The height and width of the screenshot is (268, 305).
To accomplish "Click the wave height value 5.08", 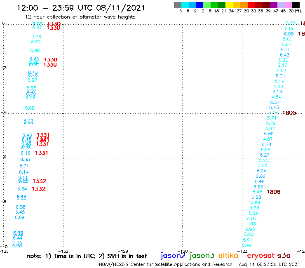I will [38, 24].
